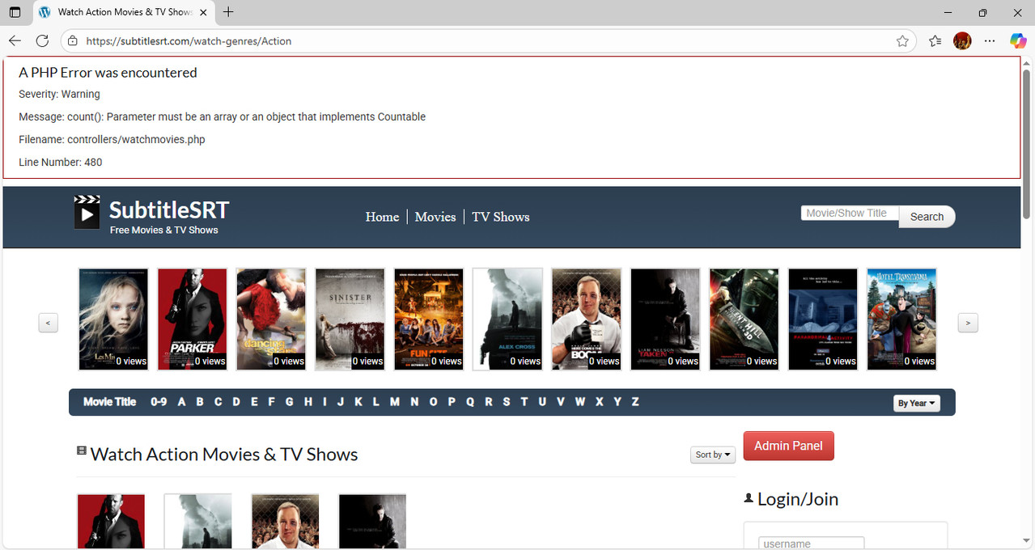Open the Dancing poster in carousel
1035x550 pixels.
tap(271, 319)
